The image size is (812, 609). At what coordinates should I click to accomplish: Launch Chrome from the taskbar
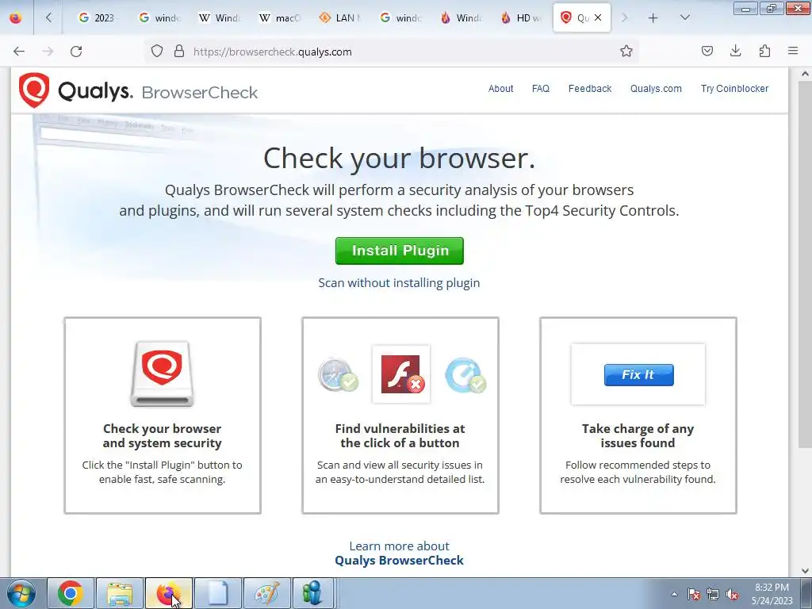(x=71, y=593)
